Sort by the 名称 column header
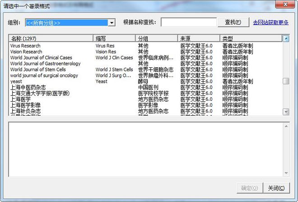The image size is (298, 202). point(51,38)
